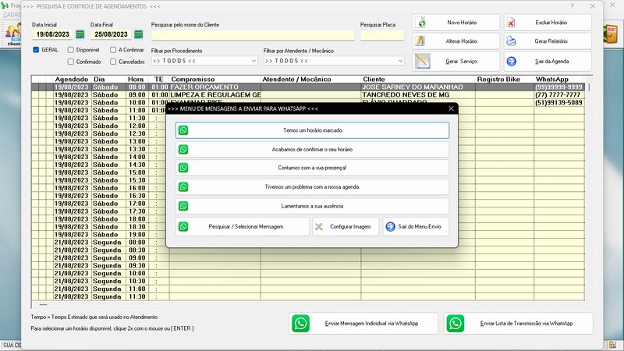The image size is (624, 351).
Task: Click the tools icon on Configurar Imagem
Action: pyautogui.click(x=319, y=227)
